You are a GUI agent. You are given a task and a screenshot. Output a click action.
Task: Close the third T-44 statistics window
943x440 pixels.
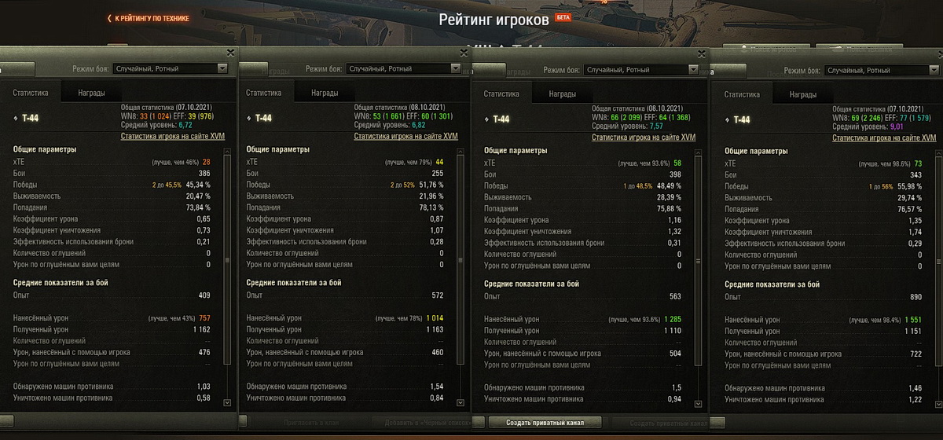point(700,54)
